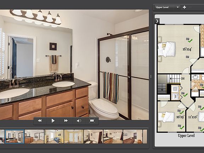Click the camera icon in 16'x14' bedroom
Image resolution: width=204 pixels, height=153 pixels.
coord(187,39)
